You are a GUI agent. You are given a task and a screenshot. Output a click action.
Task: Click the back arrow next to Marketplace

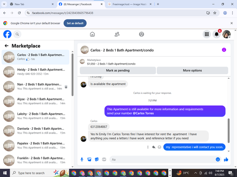pyautogui.click(x=7, y=46)
